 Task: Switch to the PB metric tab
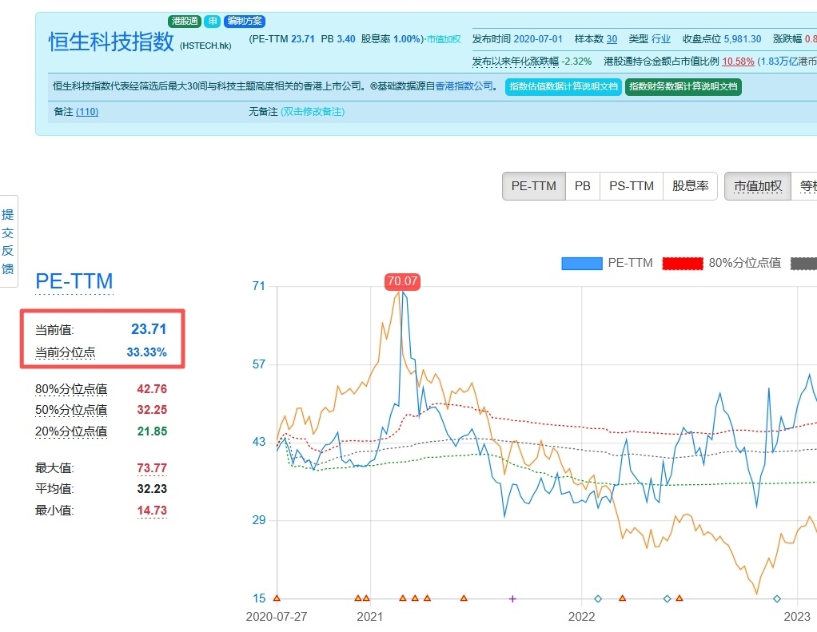pyautogui.click(x=583, y=186)
